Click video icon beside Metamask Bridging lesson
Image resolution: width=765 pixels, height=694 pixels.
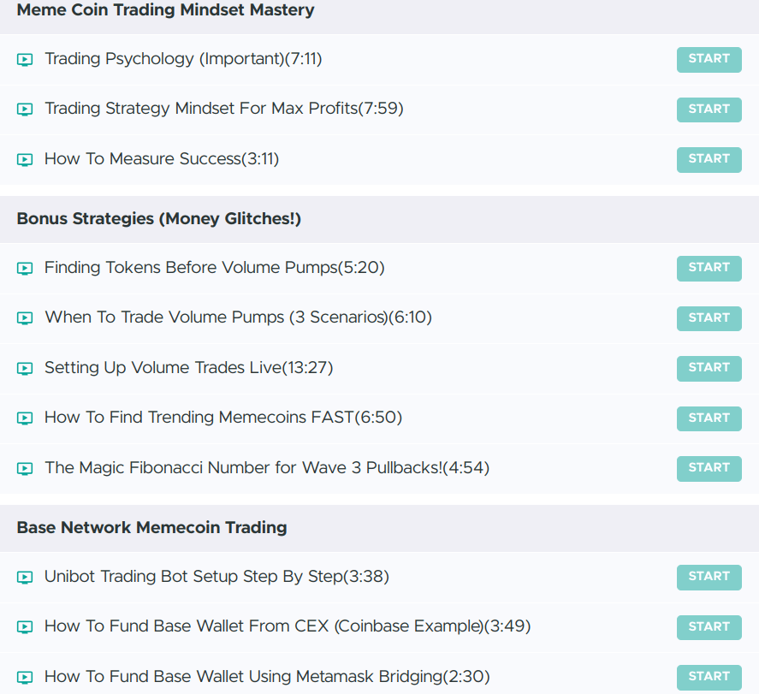(x=25, y=678)
